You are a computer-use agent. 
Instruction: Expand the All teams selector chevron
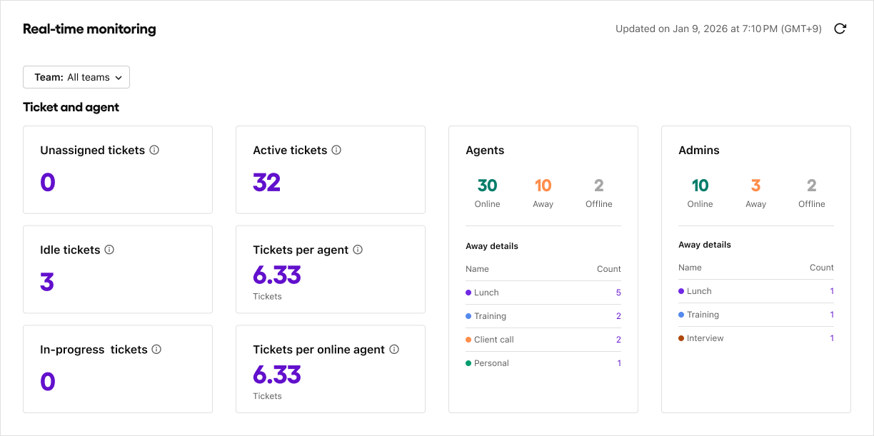coord(120,77)
